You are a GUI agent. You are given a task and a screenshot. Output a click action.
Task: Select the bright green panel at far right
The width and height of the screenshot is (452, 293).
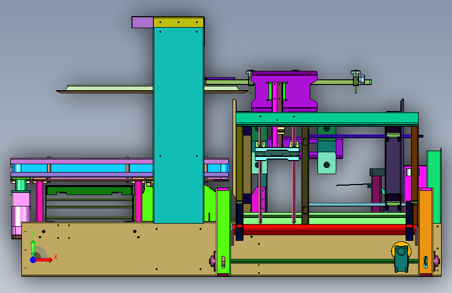coord(434,187)
